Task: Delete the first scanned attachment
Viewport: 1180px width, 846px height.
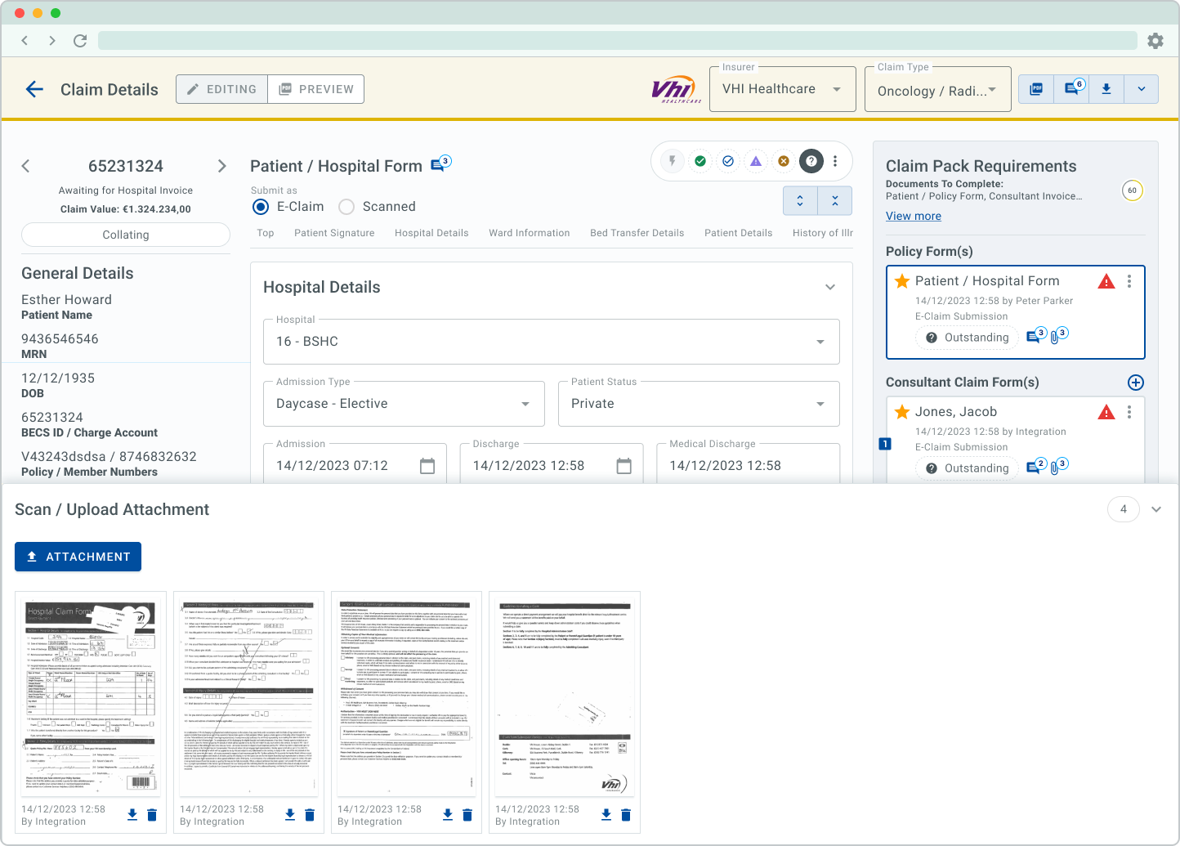Action: pos(152,815)
